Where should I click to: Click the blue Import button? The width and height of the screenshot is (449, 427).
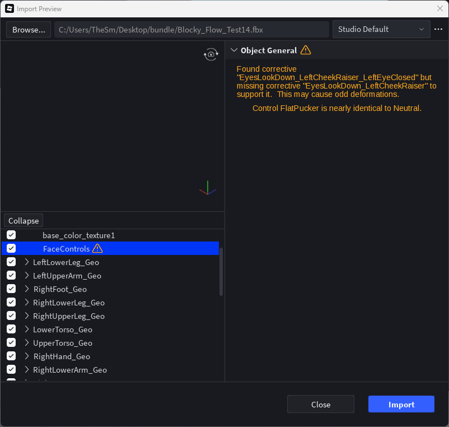pos(401,405)
